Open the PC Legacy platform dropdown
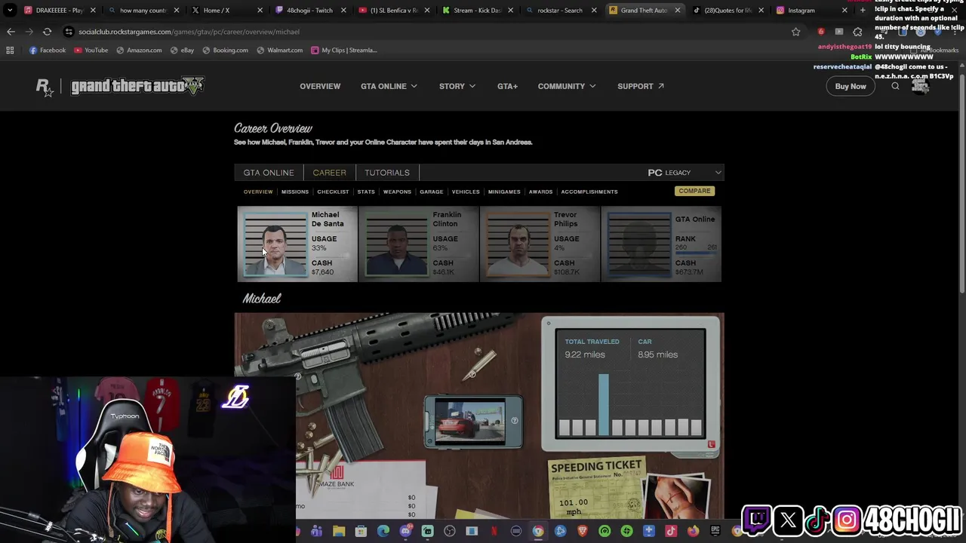 [x=685, y=173]
